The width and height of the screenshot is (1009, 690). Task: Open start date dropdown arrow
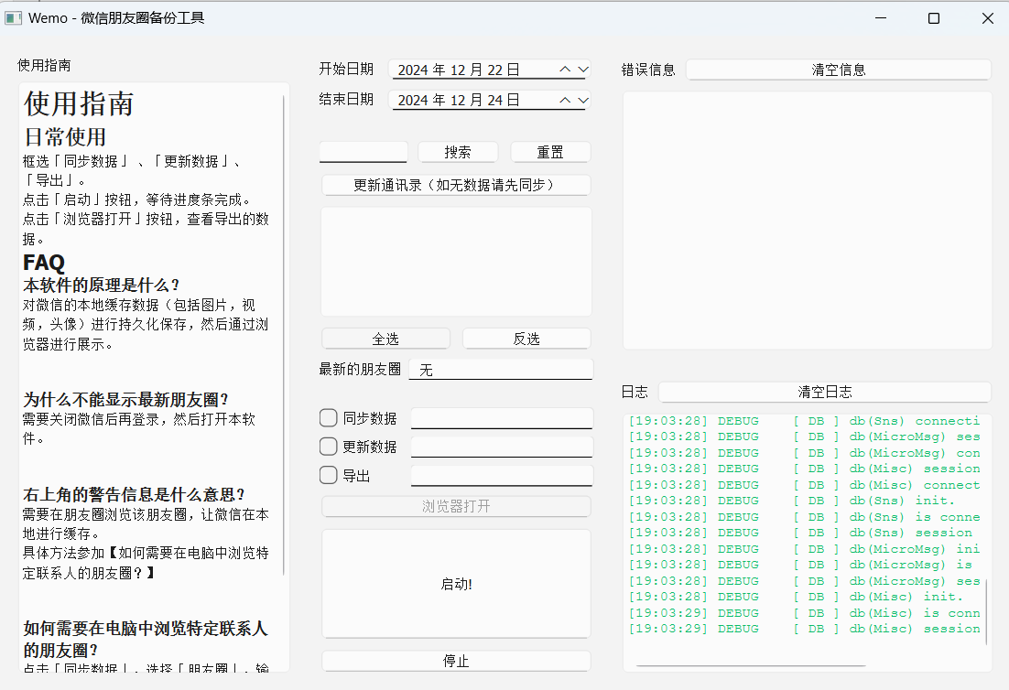click(583, 70)
